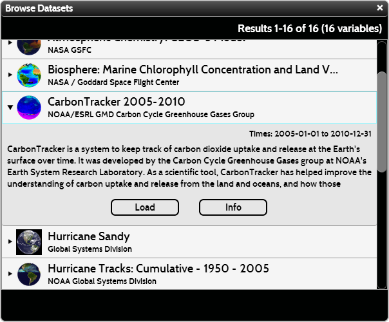The width and height of the screenshot is (389, 322).
Task: Click the Times: 2005-01-01 to 2010-12-31 text
Action: pyautogui.click(x=310, y=134)
